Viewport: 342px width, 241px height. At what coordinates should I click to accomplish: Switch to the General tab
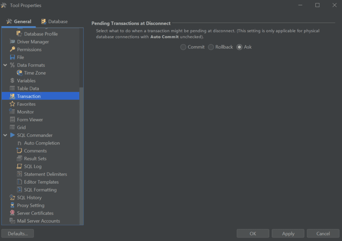click(19, 21)
